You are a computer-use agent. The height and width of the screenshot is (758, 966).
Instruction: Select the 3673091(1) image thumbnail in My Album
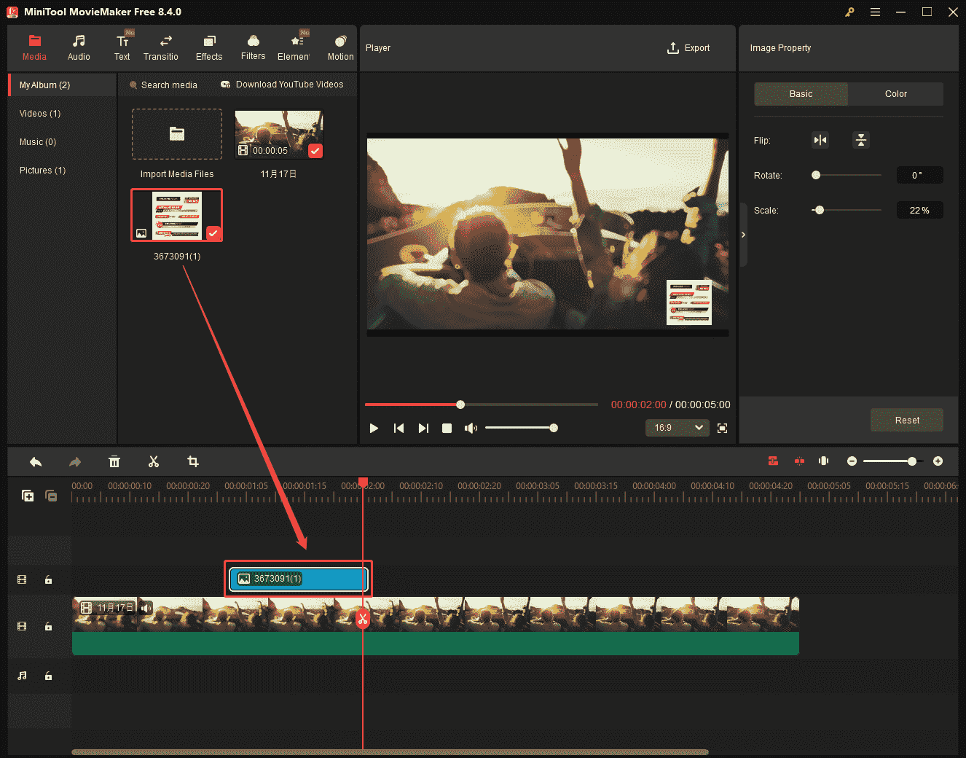pyautogui.click(x=176, y=215)
